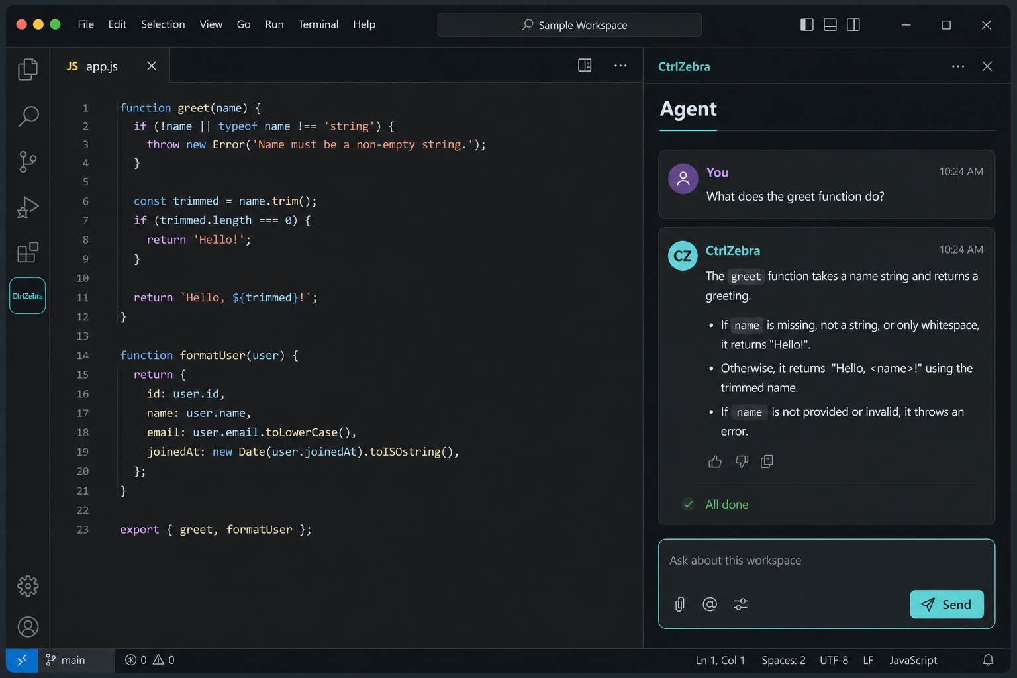Attach a file to the chat
The width and height of the screenshot is (1017, 678).
click(x=680, y=604)
